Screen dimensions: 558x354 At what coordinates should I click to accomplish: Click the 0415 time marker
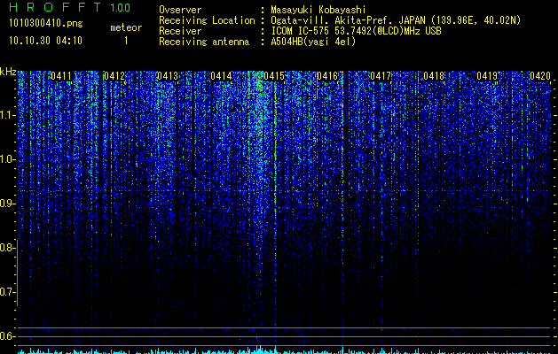click(274, 76)
